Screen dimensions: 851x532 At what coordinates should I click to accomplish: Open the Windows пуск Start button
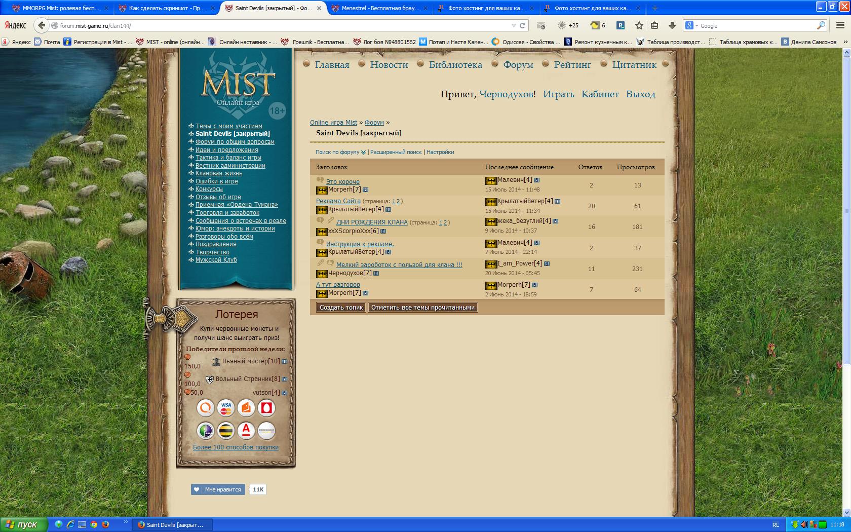click(x=24, y=524)
